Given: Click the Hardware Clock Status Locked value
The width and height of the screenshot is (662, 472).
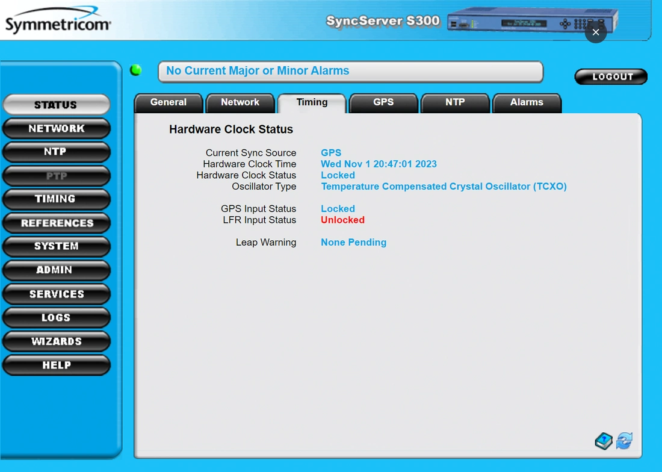Looking at the screenshot, I should pos(338,175).
